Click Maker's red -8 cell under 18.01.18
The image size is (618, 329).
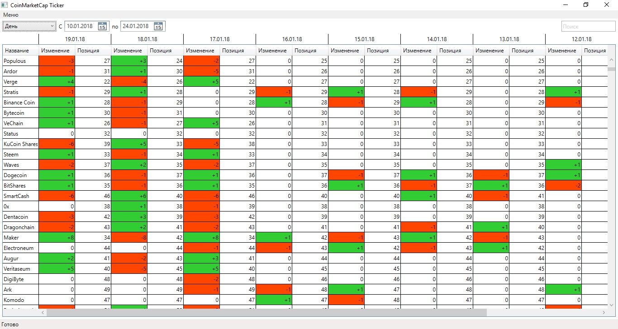pos(129,238)
